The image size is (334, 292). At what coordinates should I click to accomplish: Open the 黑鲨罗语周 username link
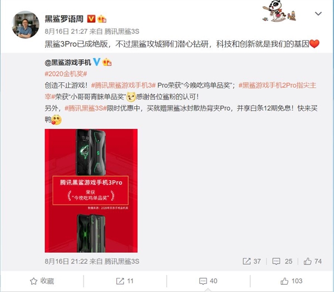[64, 19]
